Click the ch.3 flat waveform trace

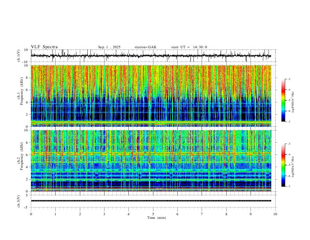click(151, 201)
